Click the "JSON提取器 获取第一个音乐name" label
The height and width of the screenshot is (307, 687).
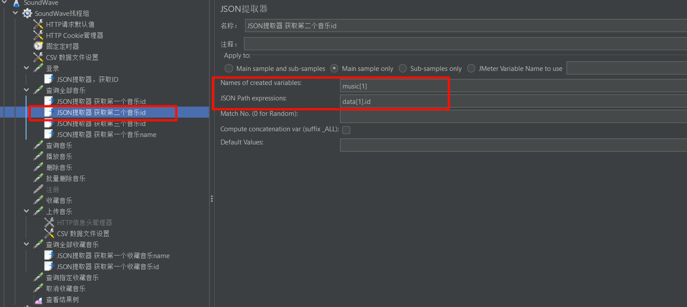click(106, 134)
